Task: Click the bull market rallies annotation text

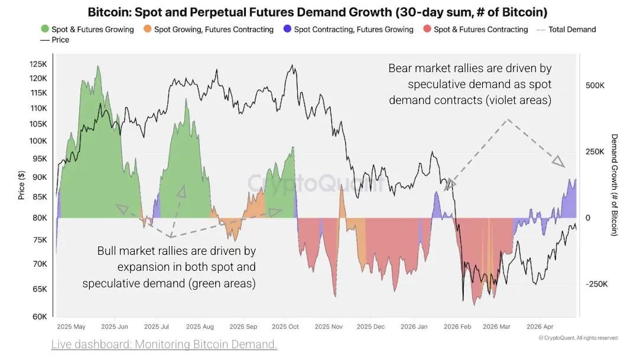Action: click(169, 267)
